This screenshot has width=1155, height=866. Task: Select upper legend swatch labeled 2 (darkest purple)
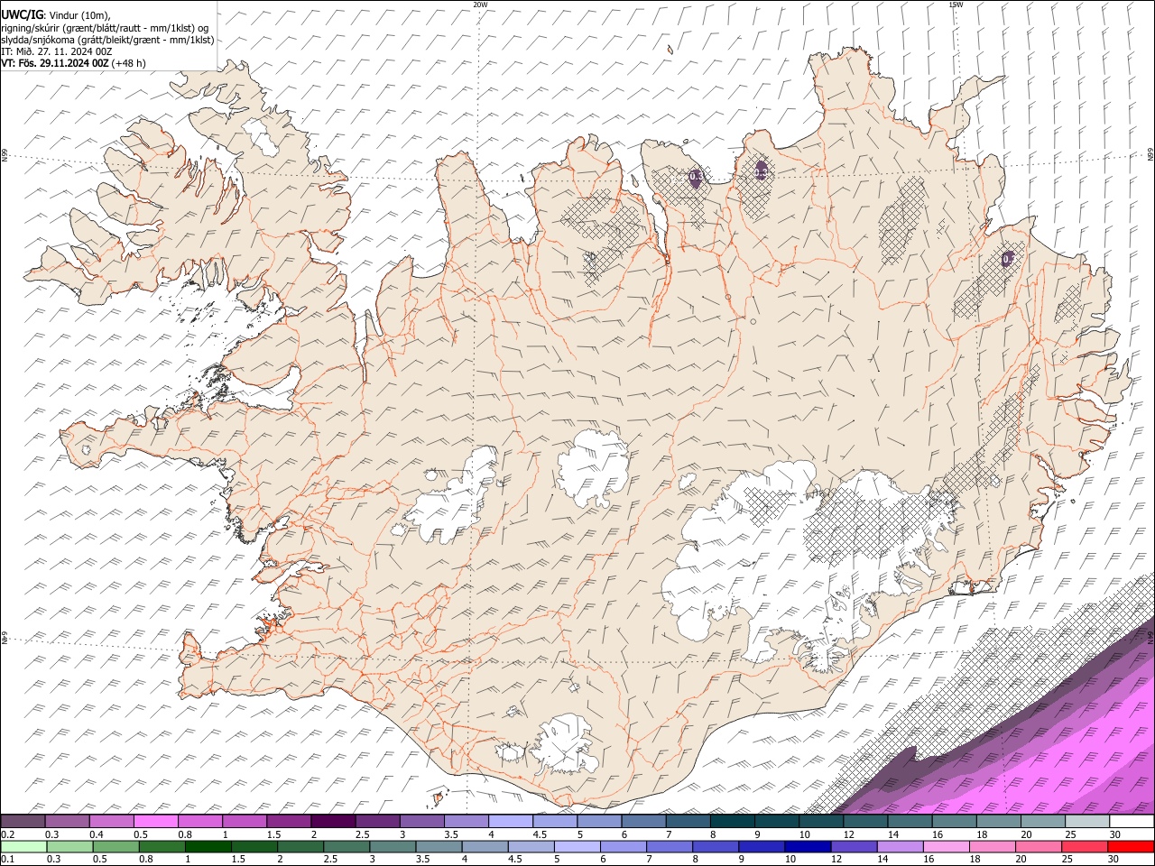point(333,822)
